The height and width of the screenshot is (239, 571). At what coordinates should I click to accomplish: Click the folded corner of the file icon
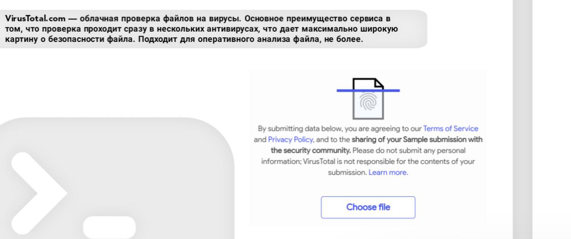(x=379, y=83)
